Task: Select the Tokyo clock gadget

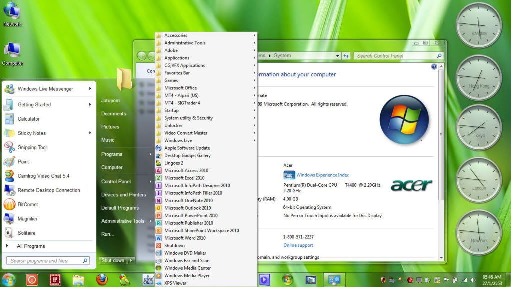Action: (x=478, y=128)
